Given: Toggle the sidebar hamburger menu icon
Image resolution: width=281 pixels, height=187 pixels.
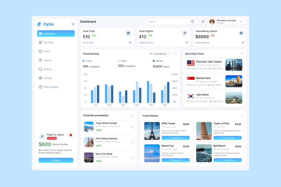Looking at the screenshot, I should 73,24.
